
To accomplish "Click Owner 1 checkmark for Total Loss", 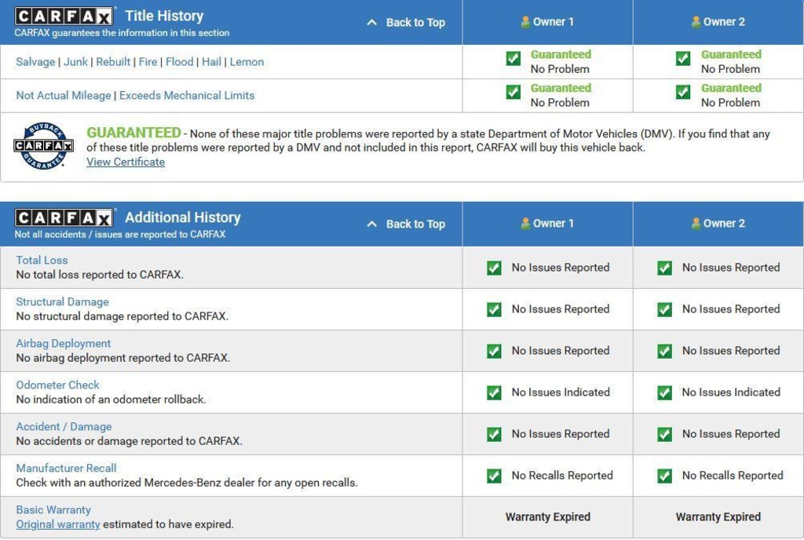I will [x=494, y=268].
